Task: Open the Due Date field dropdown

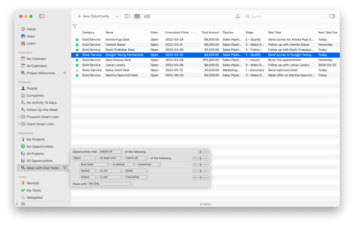Action: pyautogui.click(x=95, y=164)
